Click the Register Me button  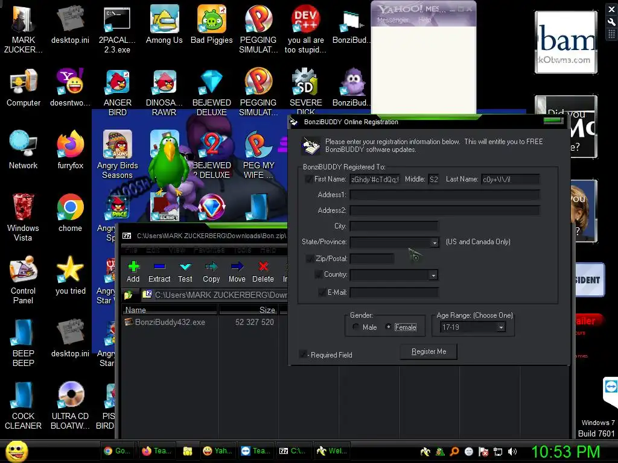[x=429, y=351]
